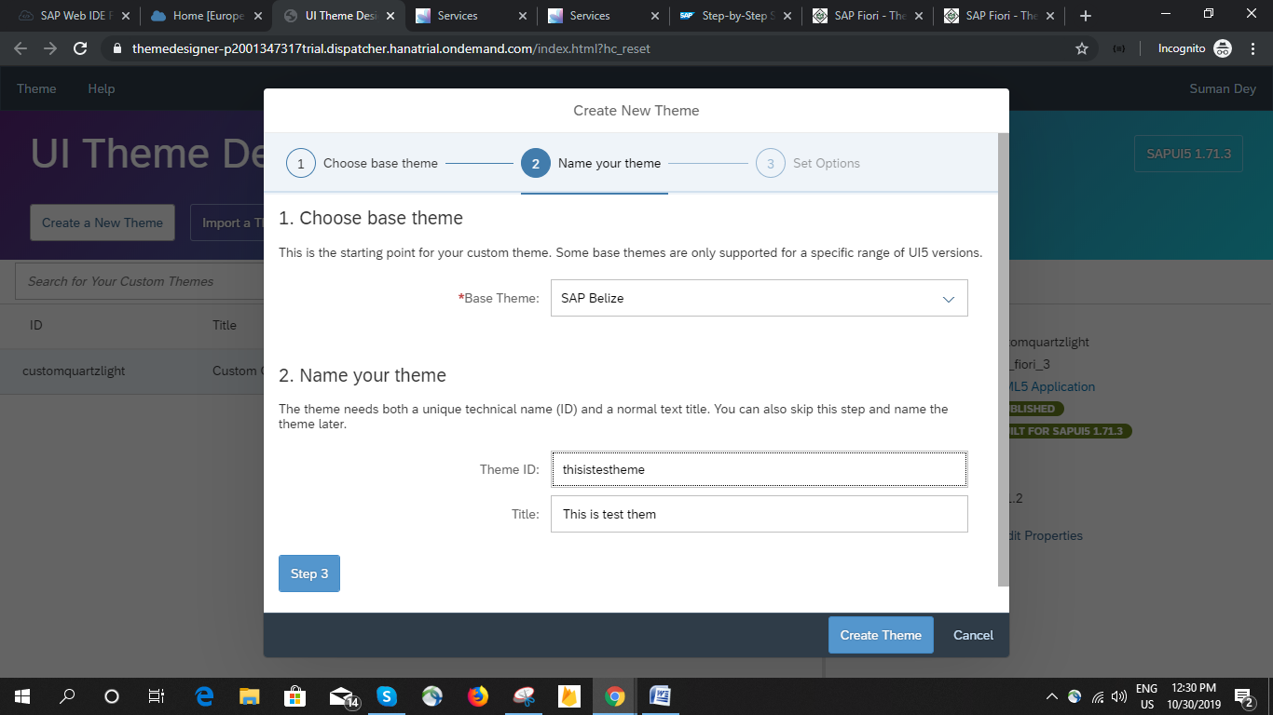Switch to the SAP Web IDE browser tab

click(x=73, y=16)
